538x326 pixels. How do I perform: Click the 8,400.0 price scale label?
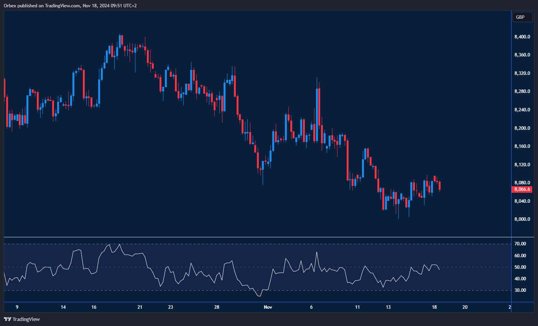click(522, 37)
